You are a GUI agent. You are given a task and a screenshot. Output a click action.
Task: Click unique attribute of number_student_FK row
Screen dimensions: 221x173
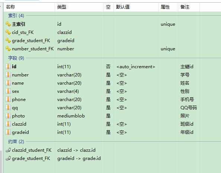168,49
